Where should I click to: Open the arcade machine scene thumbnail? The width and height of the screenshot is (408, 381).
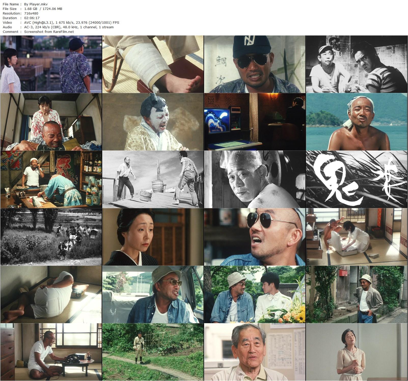[x=255, y=122]
